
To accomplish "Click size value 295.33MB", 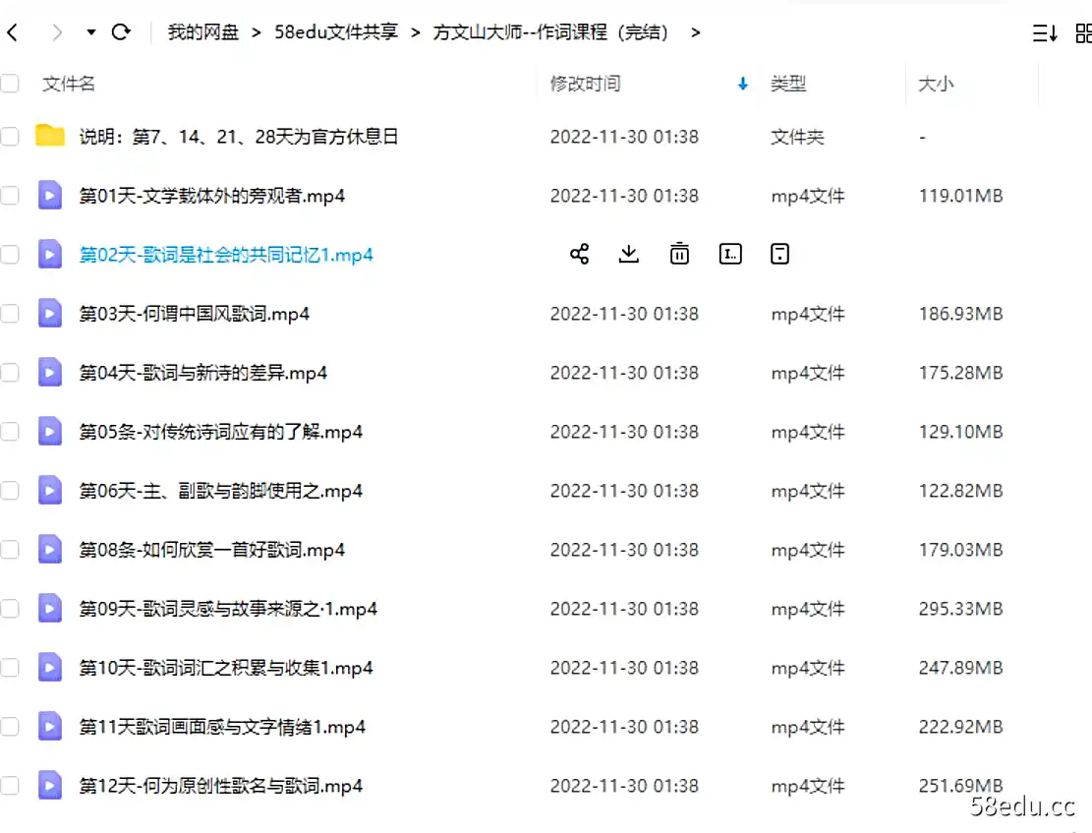I will [x=961, y=609].
